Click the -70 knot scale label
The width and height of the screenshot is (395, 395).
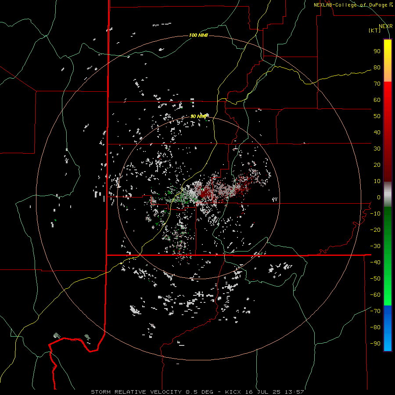[x=375, y=311]
